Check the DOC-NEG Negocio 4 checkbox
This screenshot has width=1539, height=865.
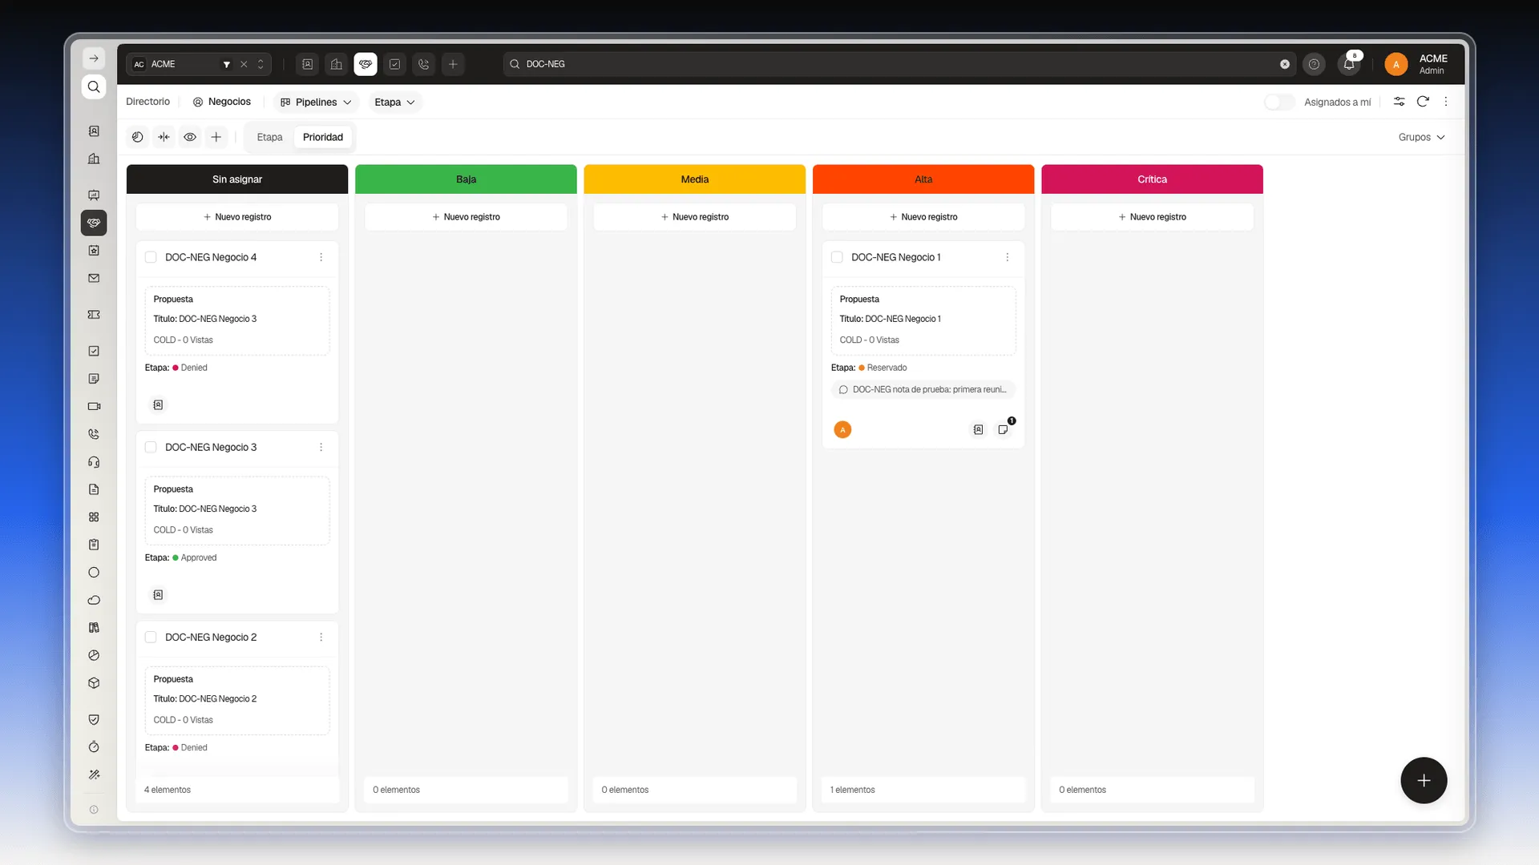pos(151,257)
